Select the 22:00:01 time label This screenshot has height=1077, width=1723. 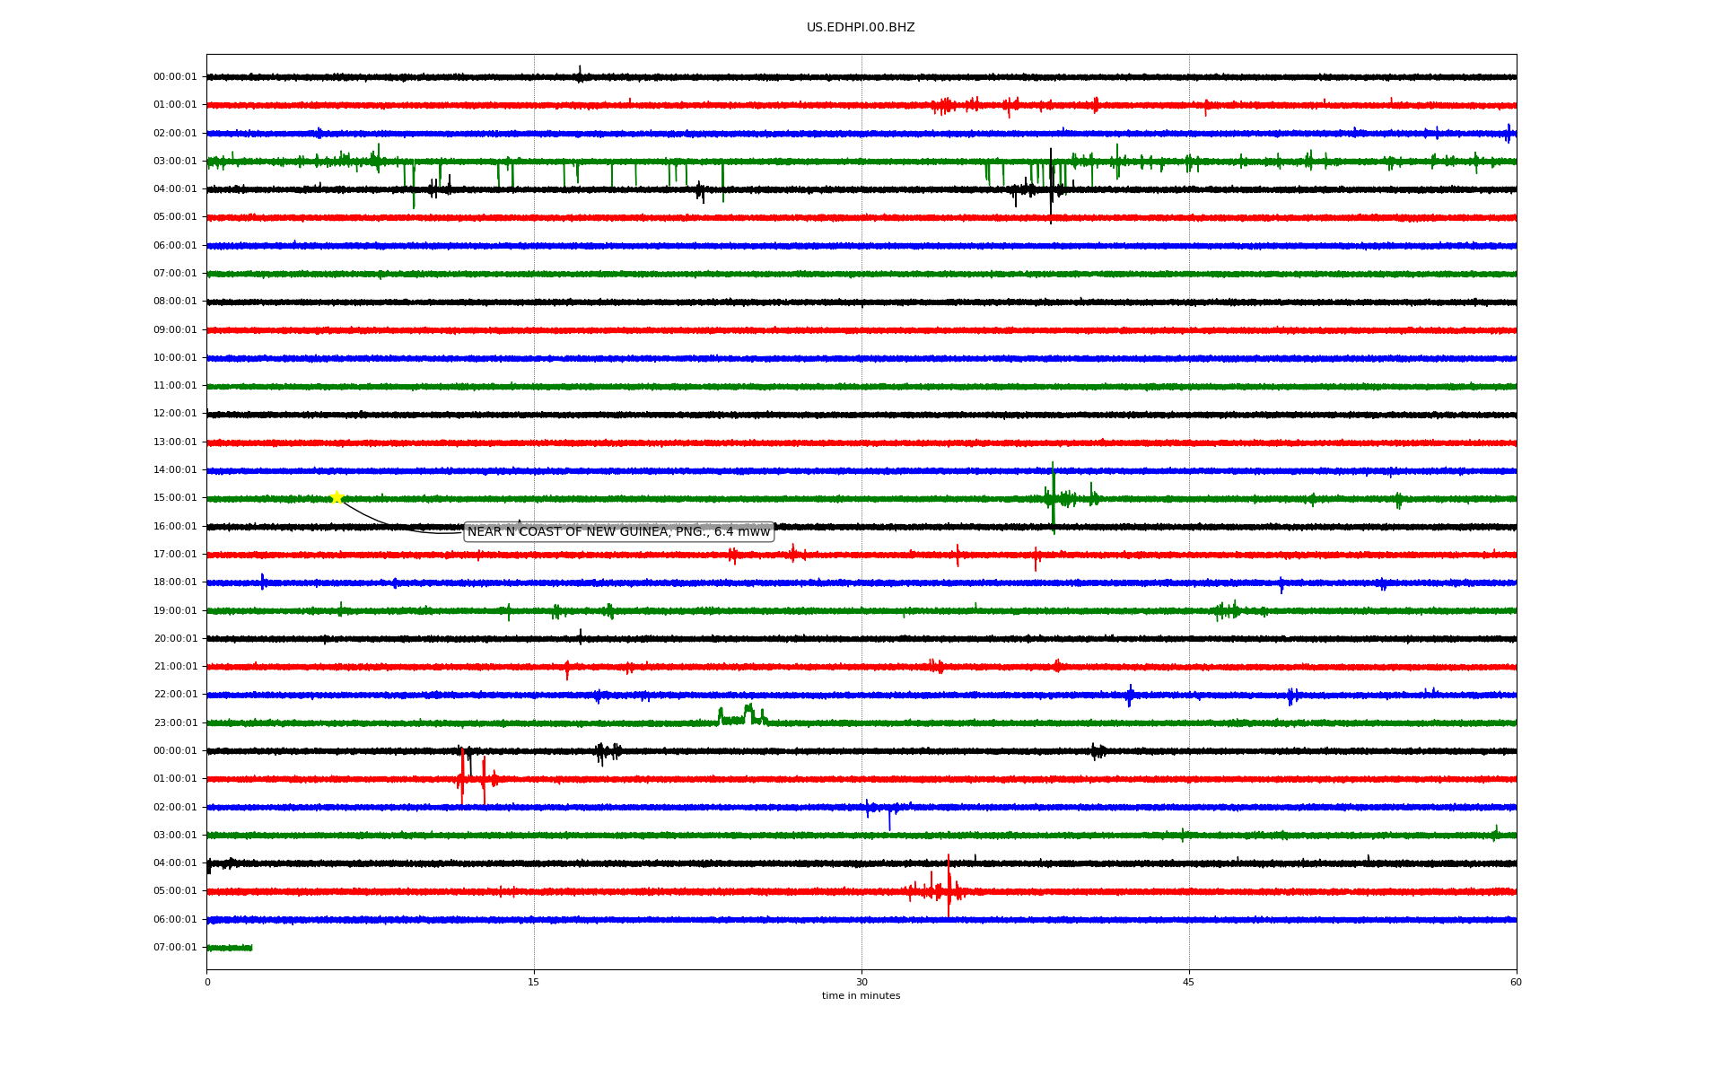pyautogui.click(x=175, y=695)
